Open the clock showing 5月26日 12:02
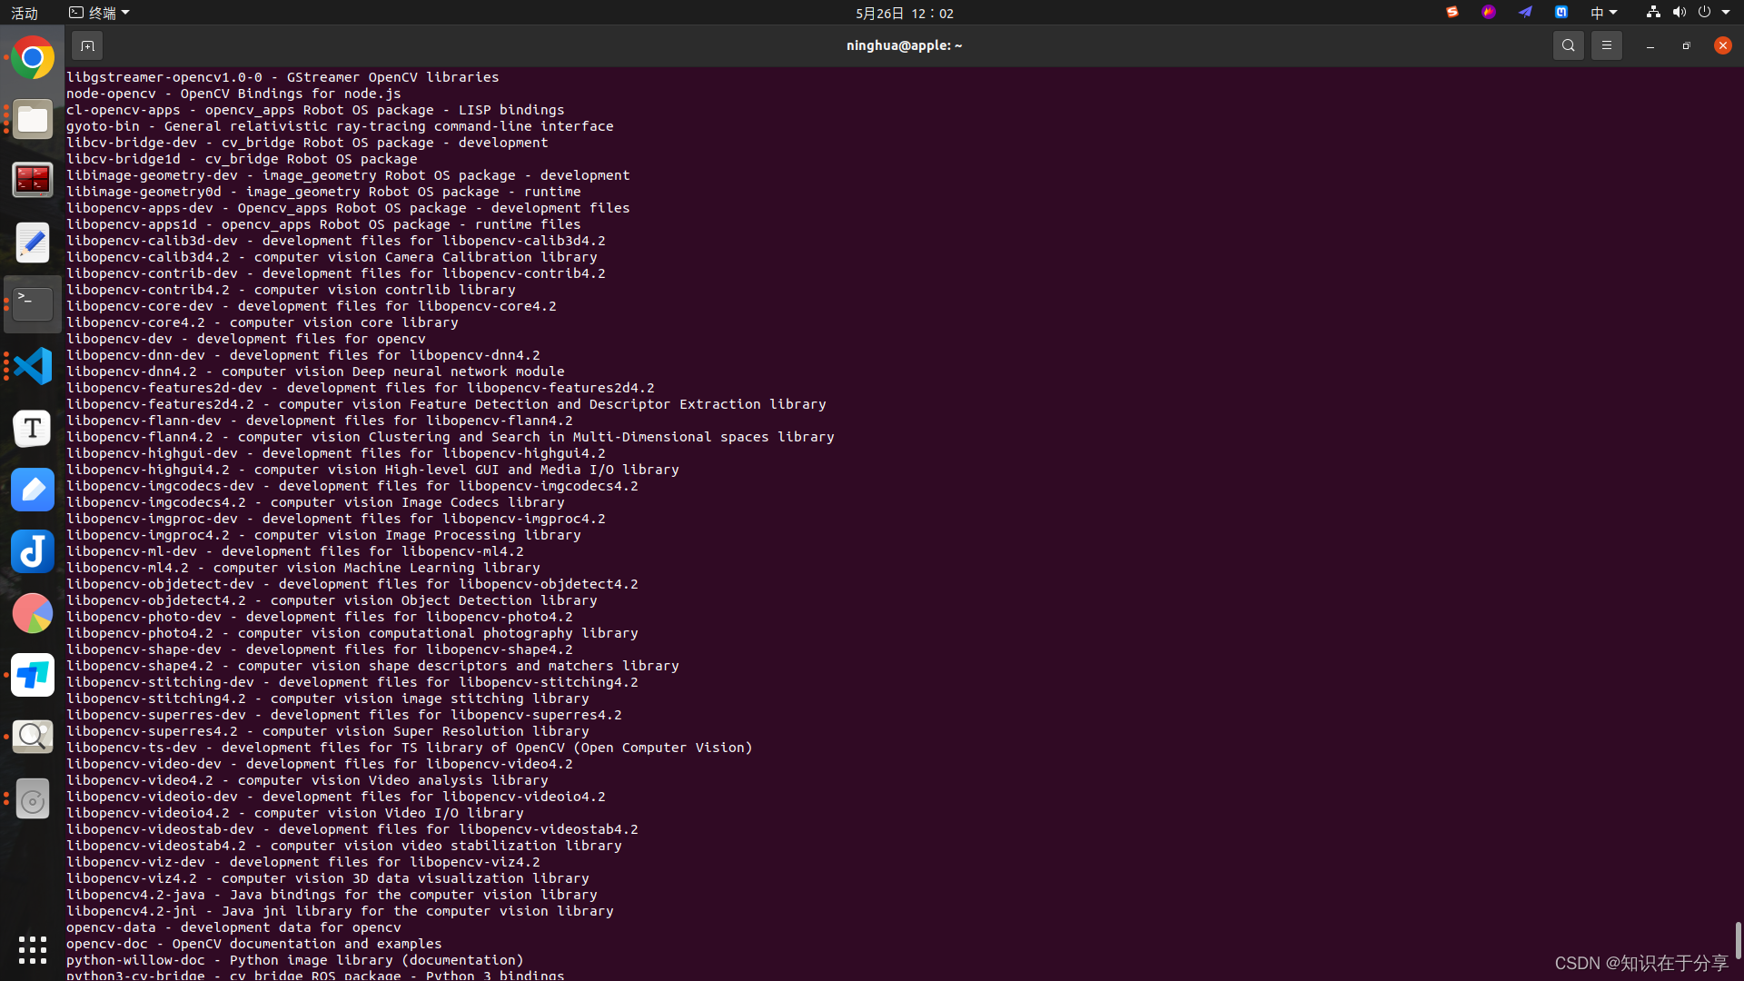This screenshot has width=1744, height=981. point(905,13)
